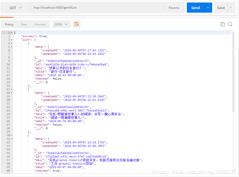Click id value eb43183b-81a9-0d58-3c0d-cc744bba58e8
The image size is (239, 177).
click(76, 64)
